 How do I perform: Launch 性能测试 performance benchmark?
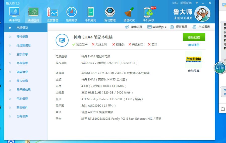72,14
